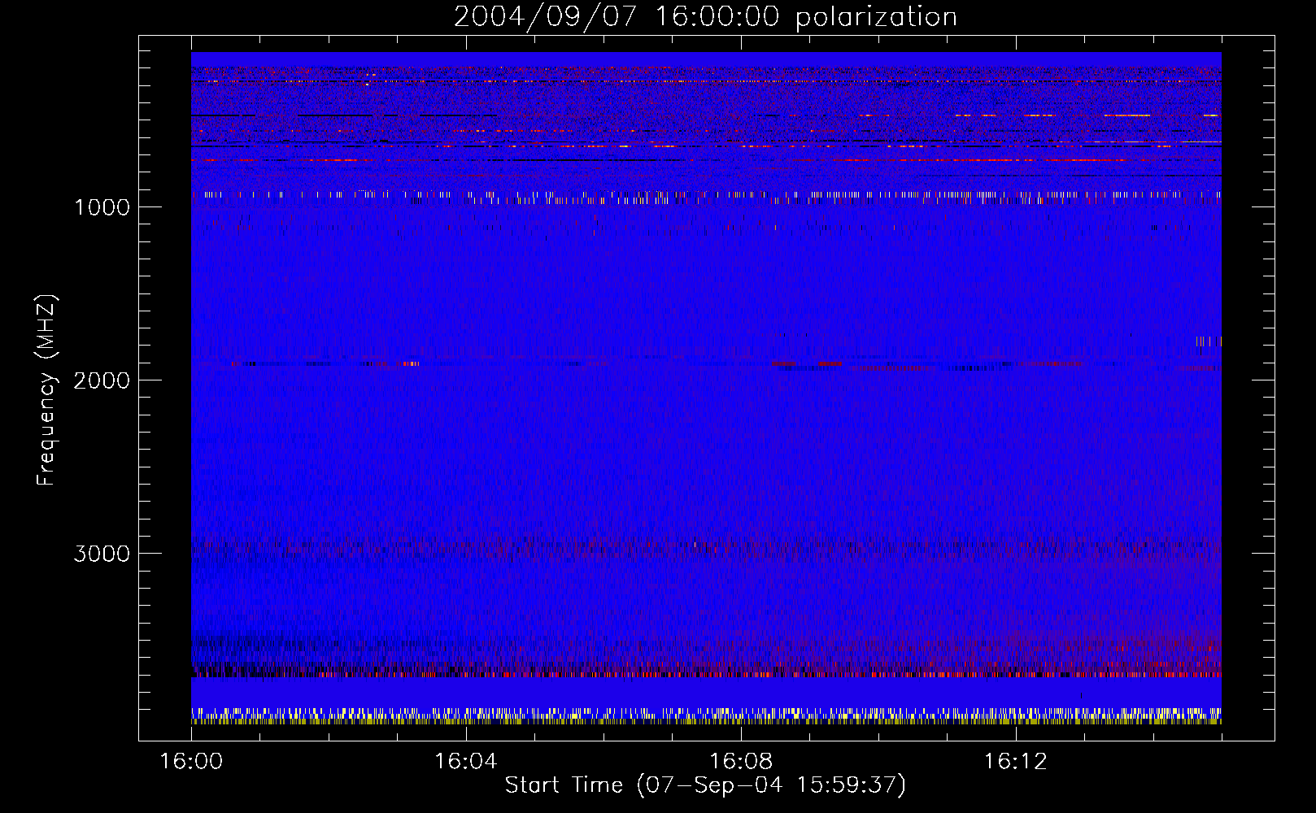The height and width of the screenshot is (813, 1316).
Task: Click the 'Frequency (MHZ)' axis label
Action: [46, 390]
